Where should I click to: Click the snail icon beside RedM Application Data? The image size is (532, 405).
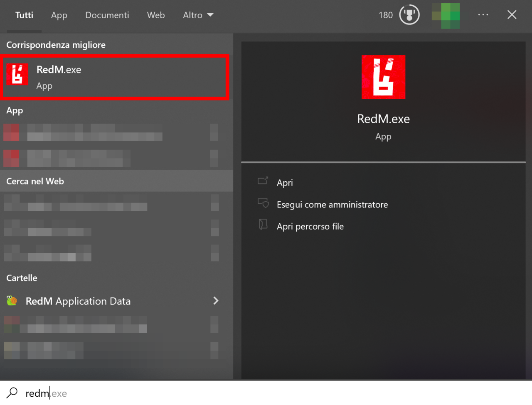point(12,301)
